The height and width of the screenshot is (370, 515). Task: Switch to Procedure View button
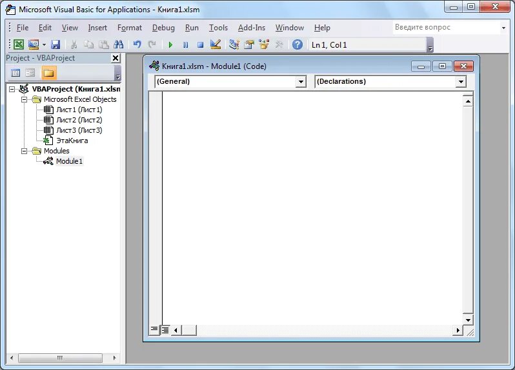click(x=154, y=329)
